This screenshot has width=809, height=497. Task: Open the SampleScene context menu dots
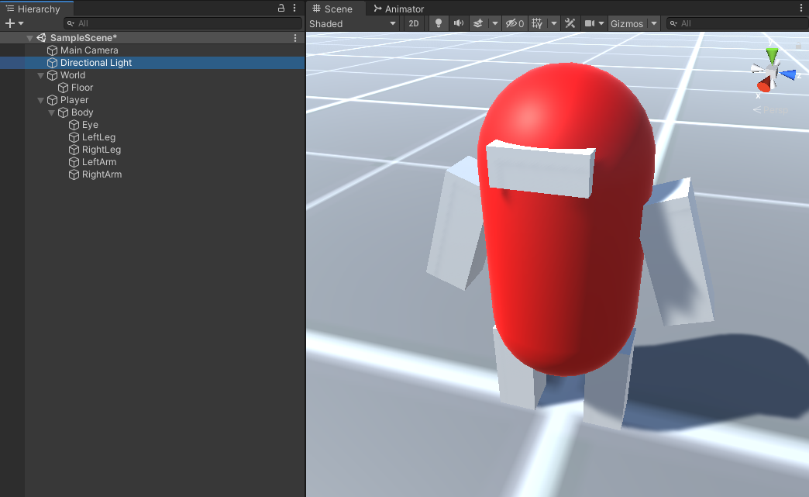point(295,38)
